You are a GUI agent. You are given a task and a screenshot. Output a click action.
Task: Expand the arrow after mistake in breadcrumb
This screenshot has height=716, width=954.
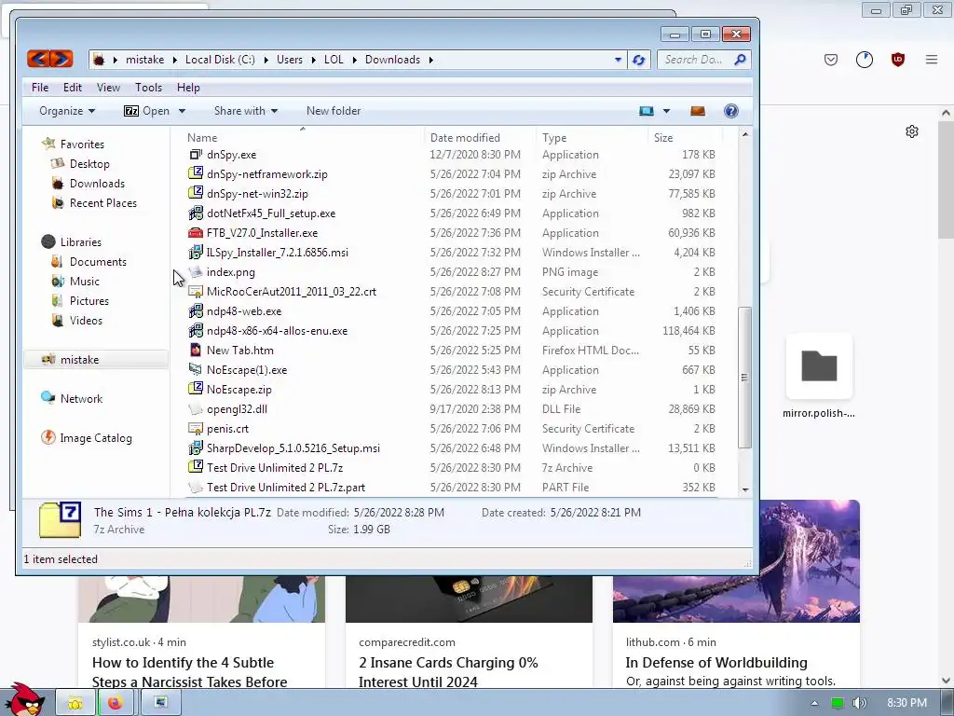(174, 60)
